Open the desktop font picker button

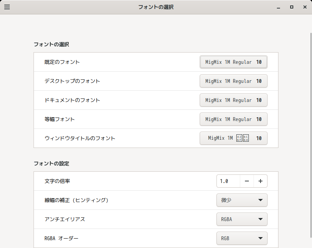[234, 81]
